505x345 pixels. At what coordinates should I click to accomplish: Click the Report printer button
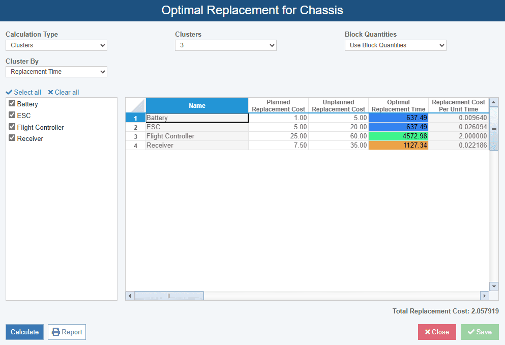pyautogui.click(x=67, y=332)
